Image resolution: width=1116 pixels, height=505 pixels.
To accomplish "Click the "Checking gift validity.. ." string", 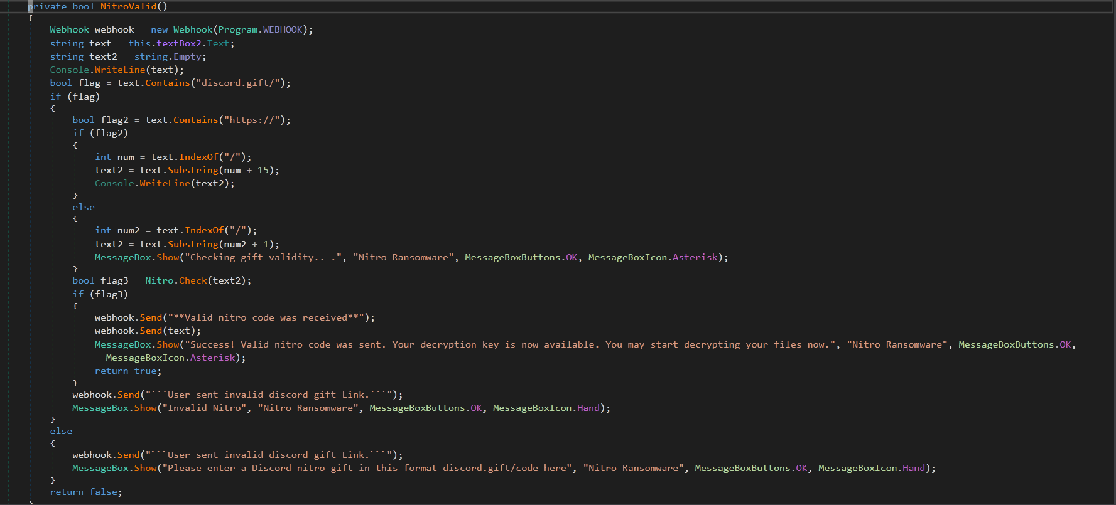I will click(x=266, y=257).
